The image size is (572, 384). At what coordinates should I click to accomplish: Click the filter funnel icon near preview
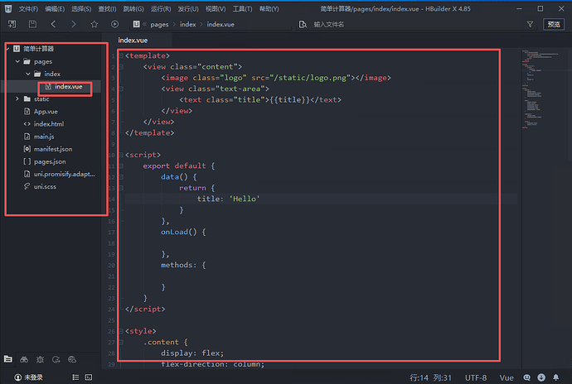click(x=530, y=25)
